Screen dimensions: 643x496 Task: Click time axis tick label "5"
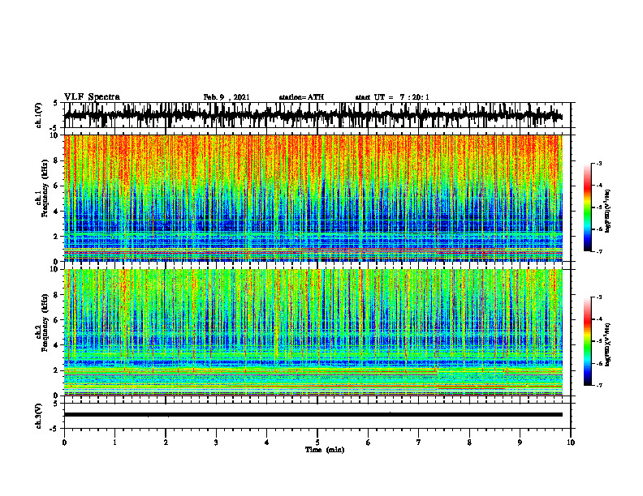point(317,443)
